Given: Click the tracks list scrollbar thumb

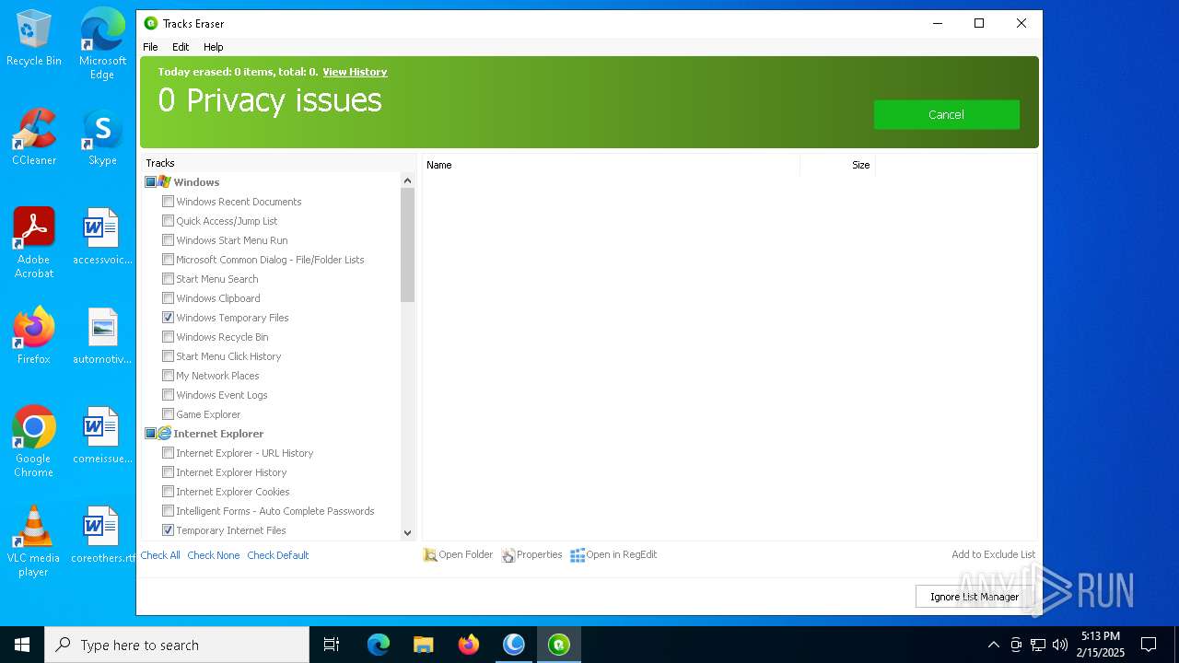Looking at the screenshot, I should 407,245.
